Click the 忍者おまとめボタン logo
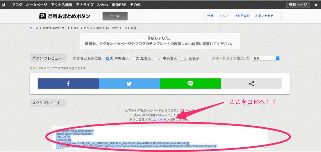 pos(65,16)
